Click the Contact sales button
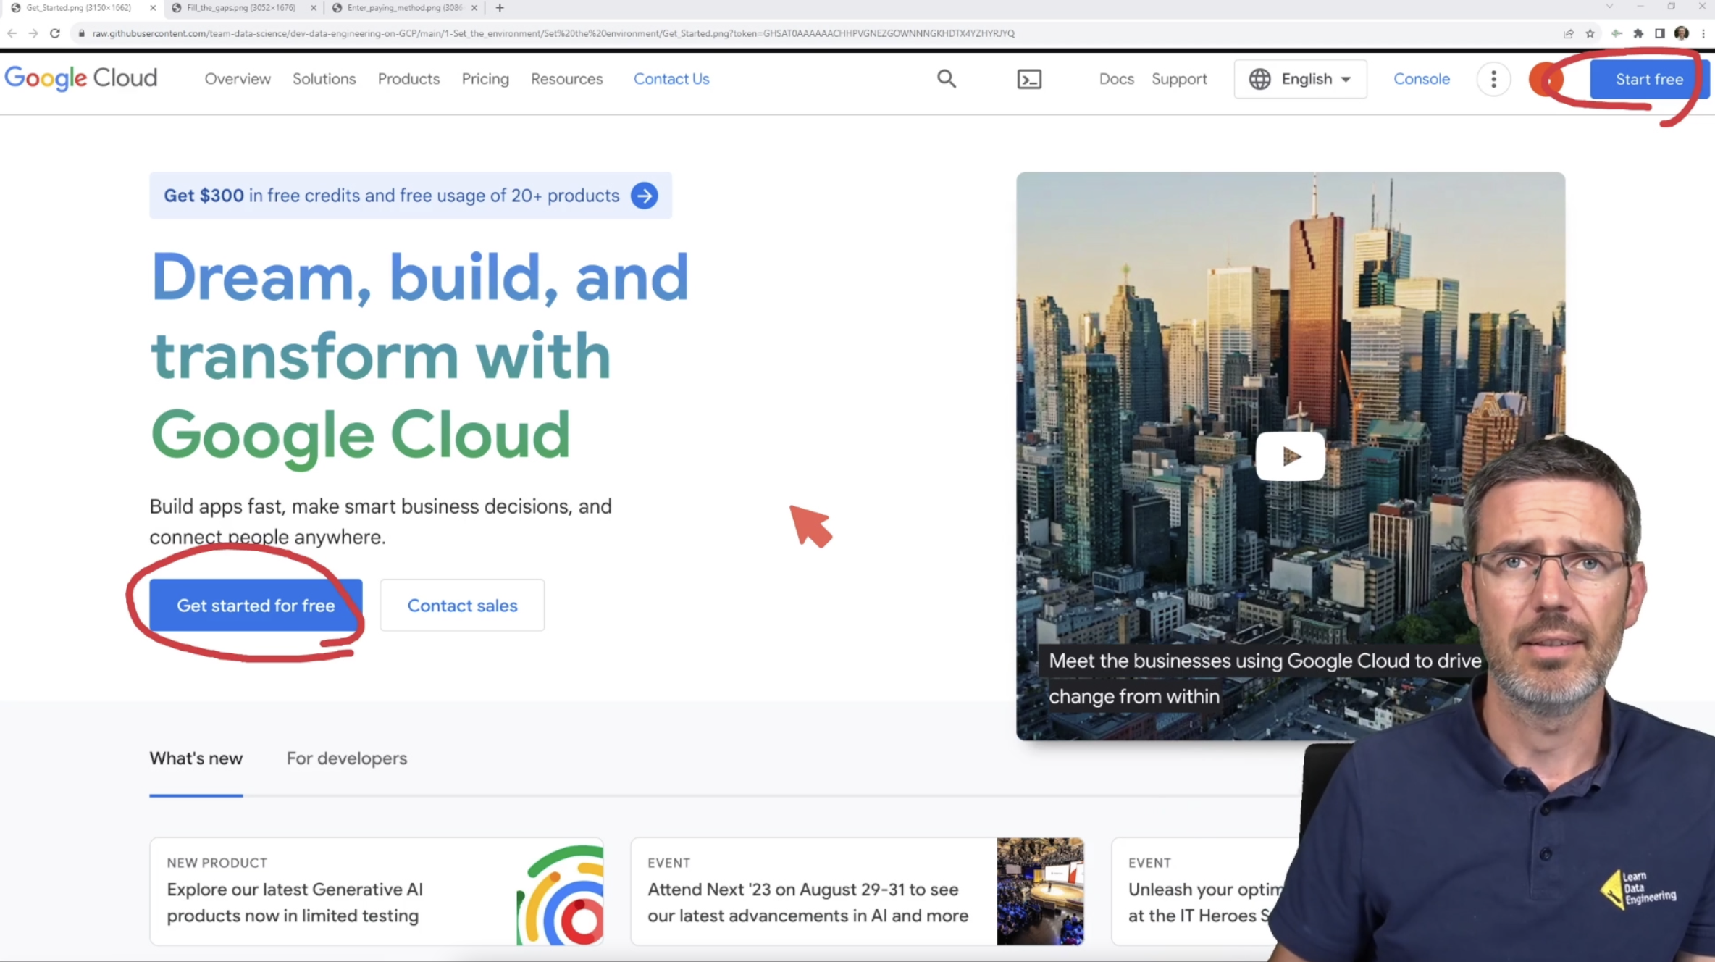This screenshot has width=1715, height=962. click(462, 606)
